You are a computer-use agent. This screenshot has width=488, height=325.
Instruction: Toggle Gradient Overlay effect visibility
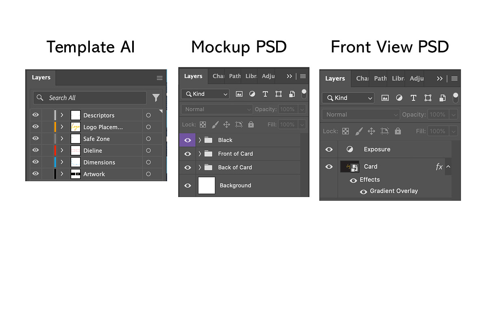tap(364, 191)
